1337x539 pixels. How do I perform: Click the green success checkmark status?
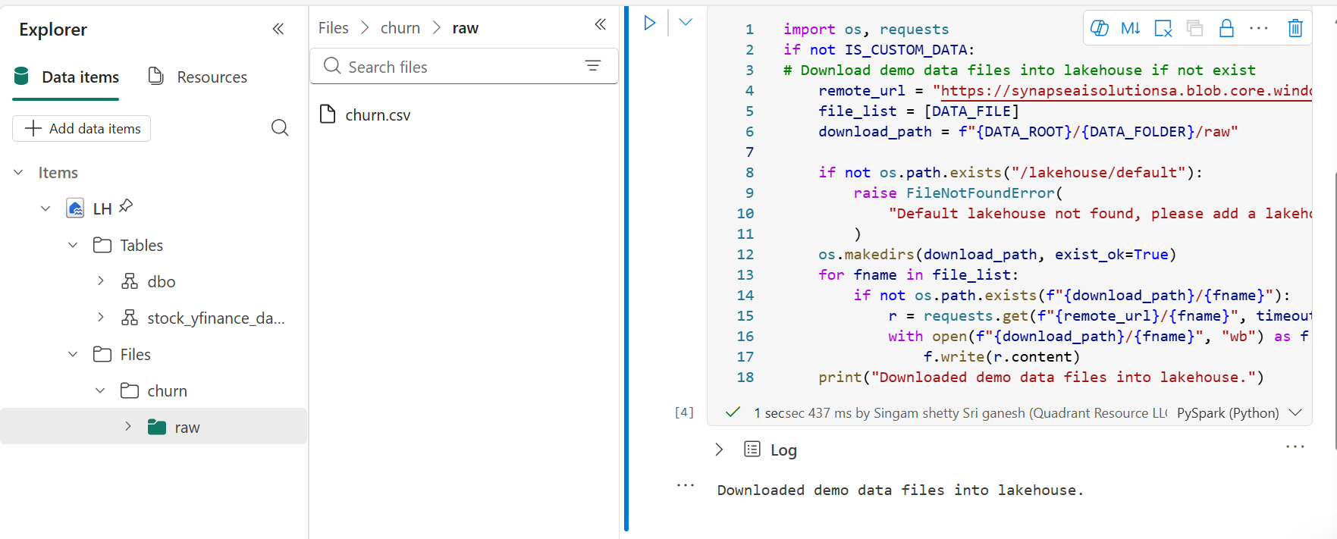(x=733, y=412)
